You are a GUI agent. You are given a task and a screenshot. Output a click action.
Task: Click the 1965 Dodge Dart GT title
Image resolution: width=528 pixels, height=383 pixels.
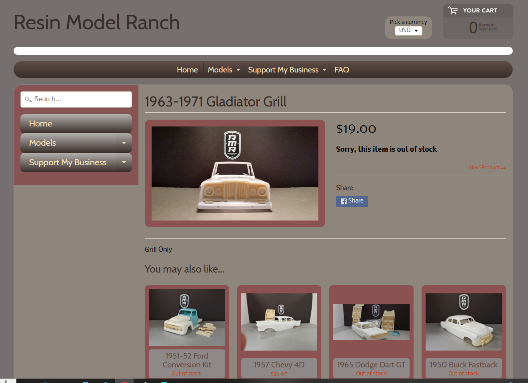[x=371, y=365]
